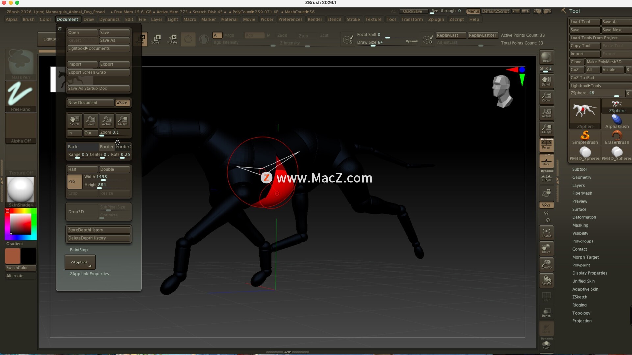The height and width of the screenshot is (355, 632).
Task: Click the Export Screen Grab button
Action: click(98, 72)
